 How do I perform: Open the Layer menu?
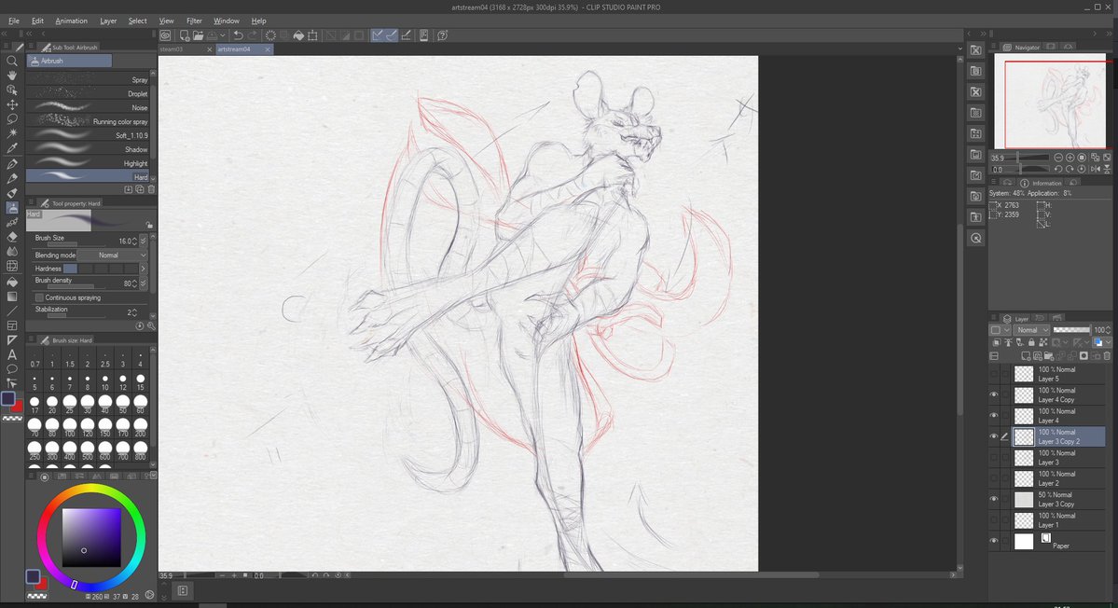[108, 21]
